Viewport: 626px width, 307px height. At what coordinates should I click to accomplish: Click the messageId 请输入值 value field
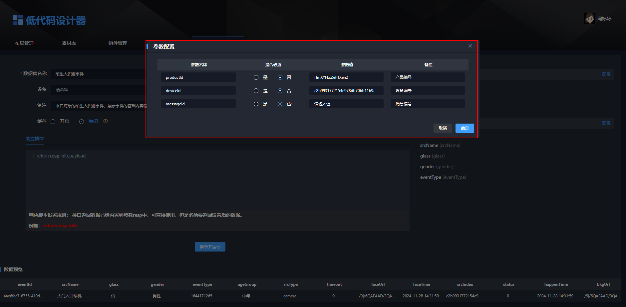click(x=346, y=104)
